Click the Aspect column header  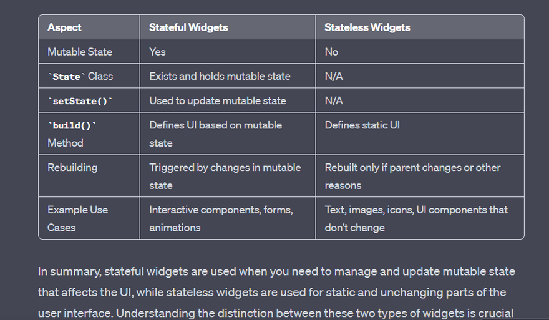point(64,27)
